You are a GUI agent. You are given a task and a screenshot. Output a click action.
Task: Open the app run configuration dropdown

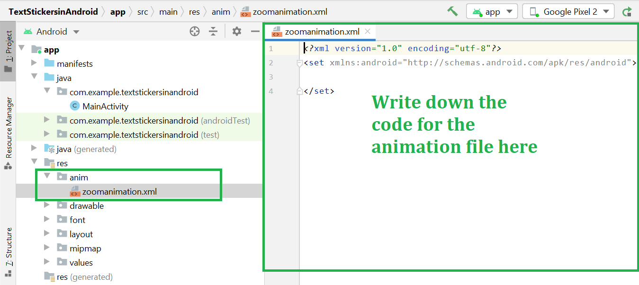[492, 11]
